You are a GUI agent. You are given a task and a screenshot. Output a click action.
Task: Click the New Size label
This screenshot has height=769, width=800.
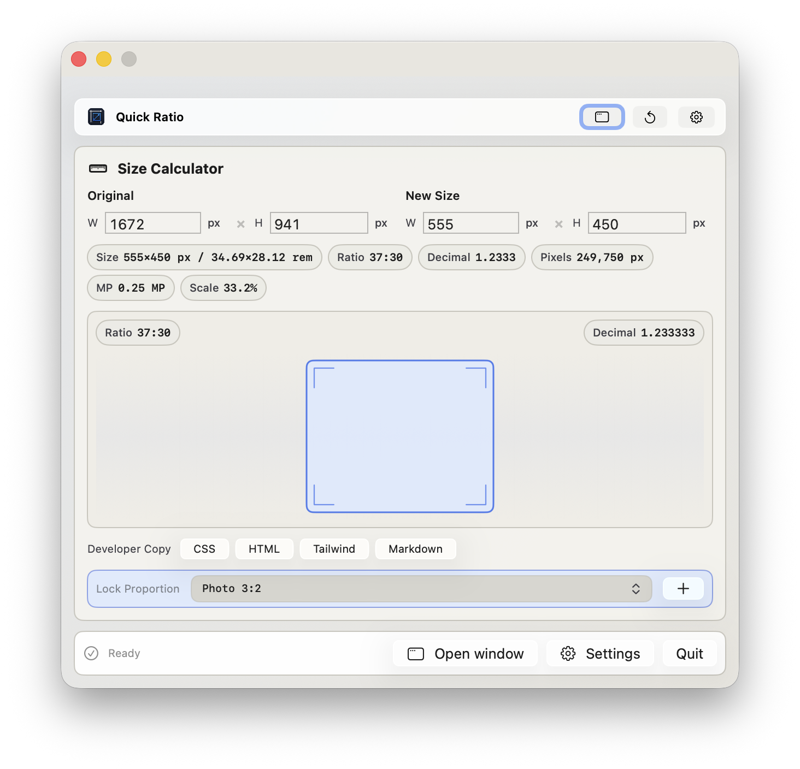[433, 196]
